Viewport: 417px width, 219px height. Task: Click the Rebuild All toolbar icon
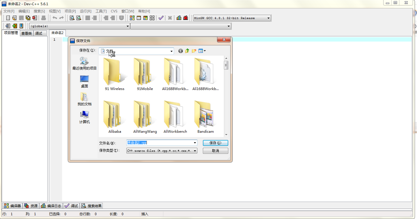click(152, 18)
